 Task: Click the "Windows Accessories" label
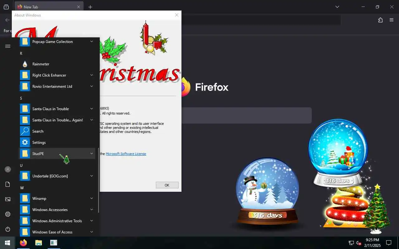(x=50, y=210)
